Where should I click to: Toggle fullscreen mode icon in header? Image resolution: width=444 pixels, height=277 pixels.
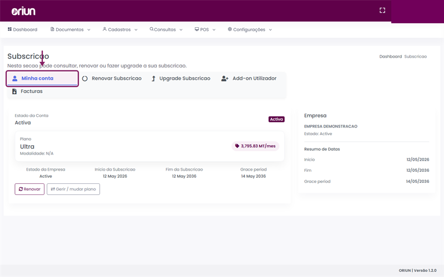click(x=382, y=11)
